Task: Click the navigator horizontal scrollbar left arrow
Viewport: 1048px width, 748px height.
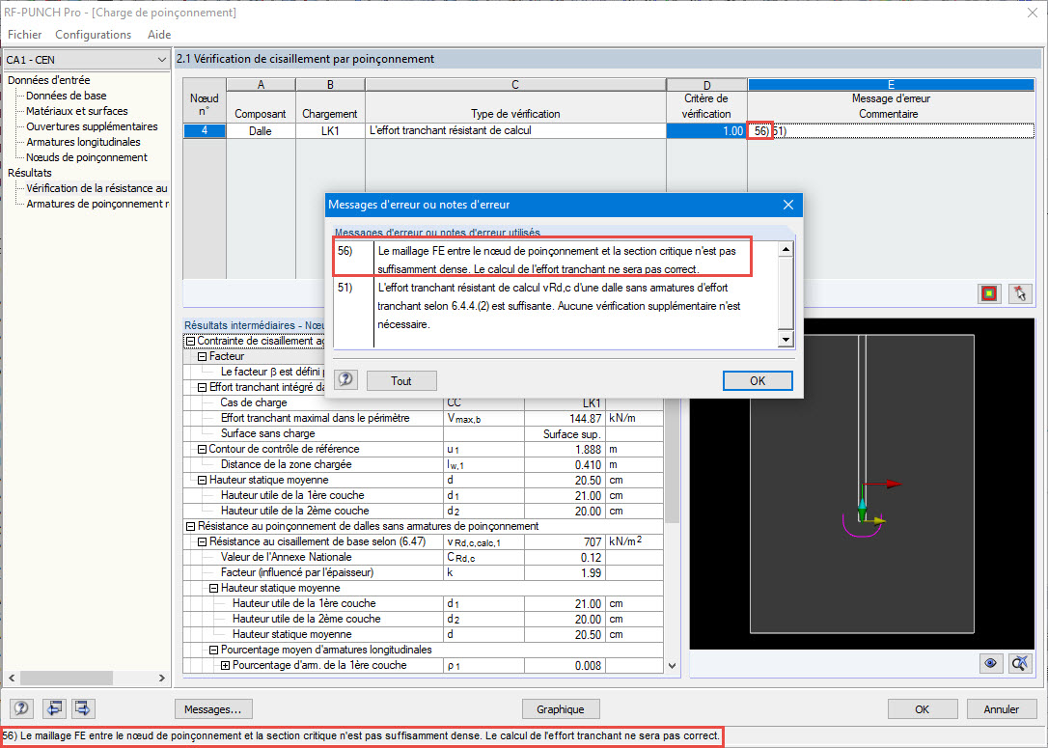Action: [12, 678]
